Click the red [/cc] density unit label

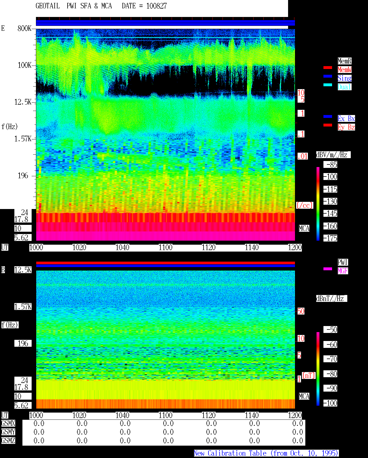pyautogui.click(x=304, y=205)
